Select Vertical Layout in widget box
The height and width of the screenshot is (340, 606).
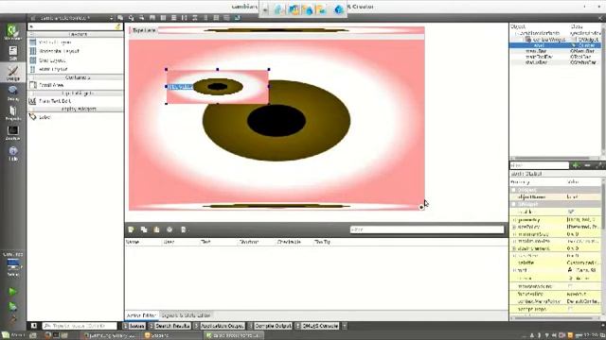[55, 42]
